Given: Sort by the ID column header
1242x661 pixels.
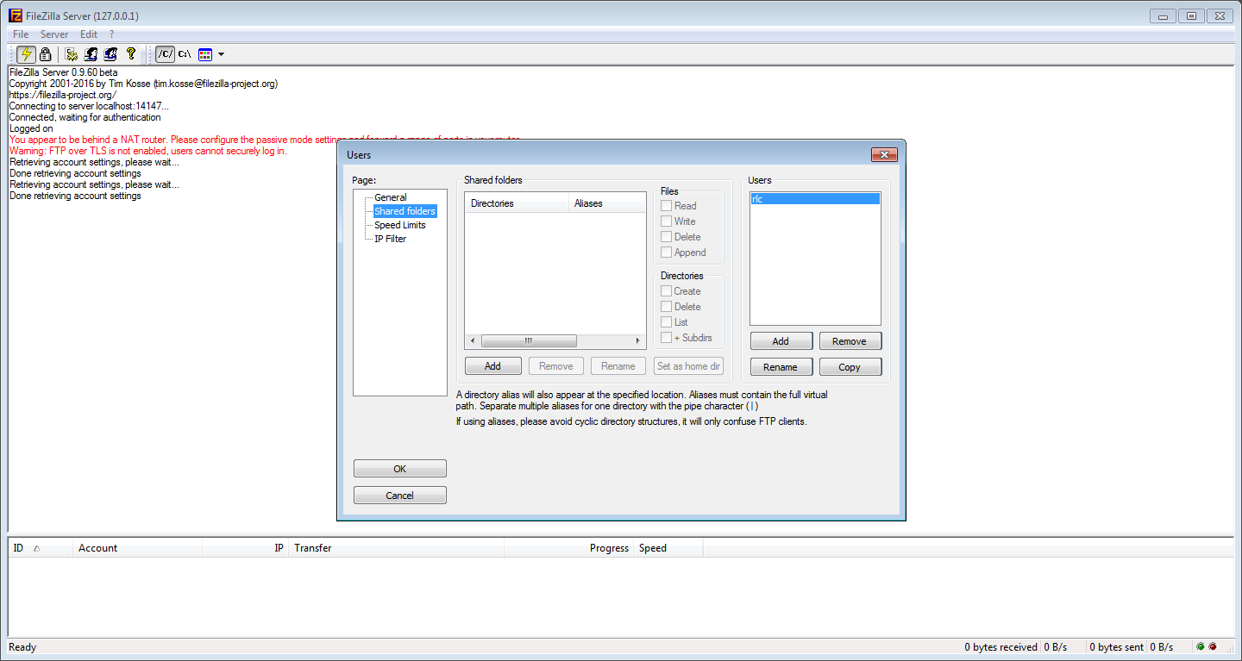Looking at the screenshot, I should (41, 548).
